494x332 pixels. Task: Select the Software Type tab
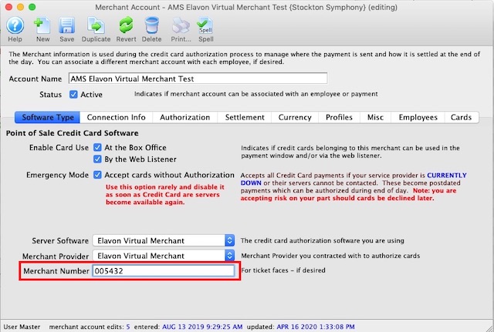(48, 117)
